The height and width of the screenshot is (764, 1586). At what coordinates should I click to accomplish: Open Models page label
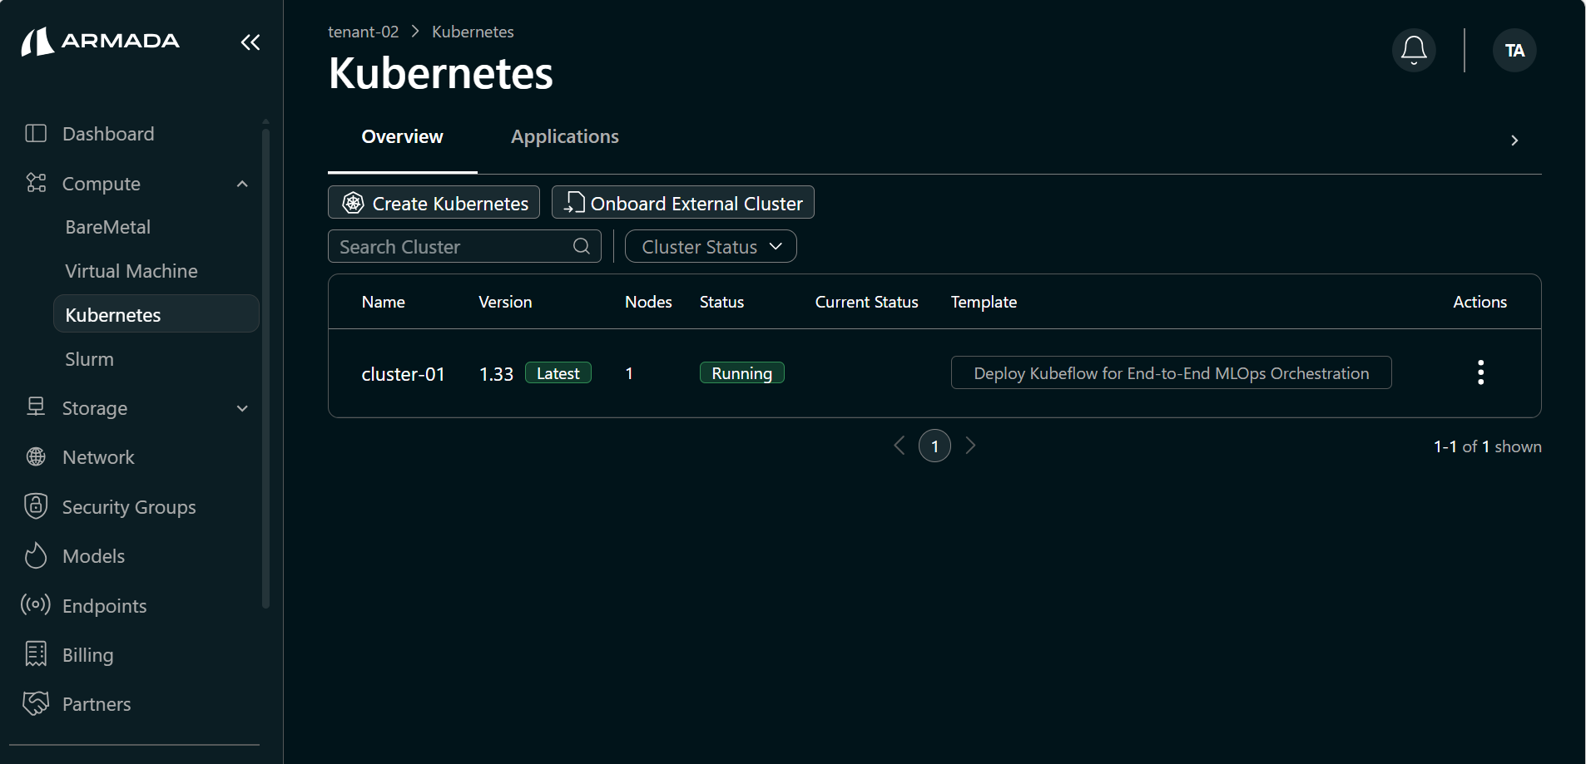[93, 556]
